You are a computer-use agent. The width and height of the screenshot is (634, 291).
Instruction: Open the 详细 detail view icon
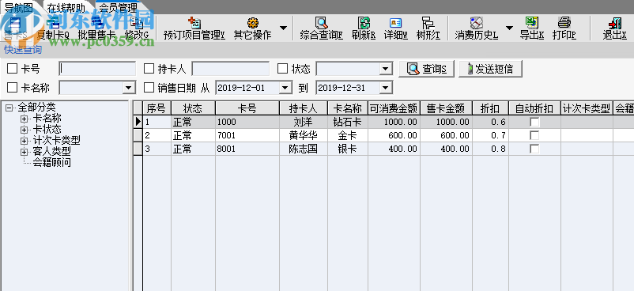tap(395, 23)
